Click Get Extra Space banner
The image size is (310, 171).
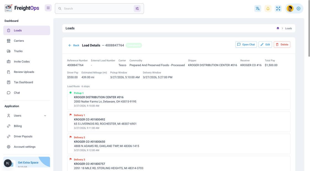(x=27, y=162)
